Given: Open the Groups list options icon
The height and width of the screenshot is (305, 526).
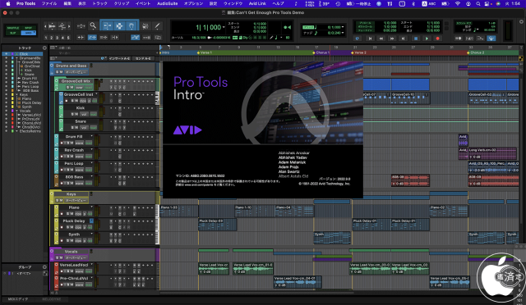Looking at the screenshot, I should [x=44, y=266].
